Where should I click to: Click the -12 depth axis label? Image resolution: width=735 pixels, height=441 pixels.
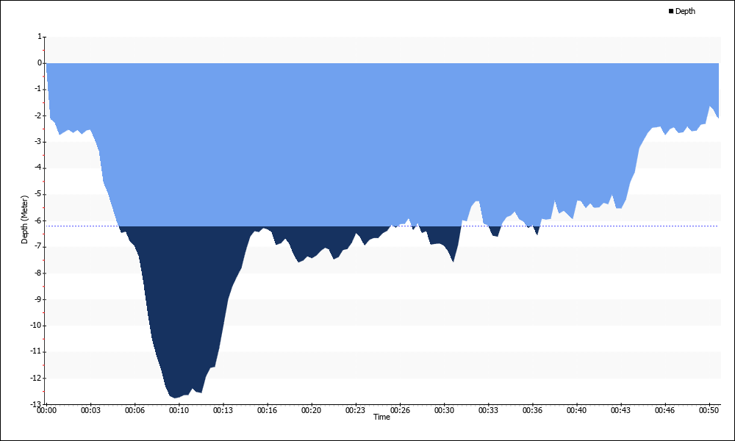click(x=37, y=378)
